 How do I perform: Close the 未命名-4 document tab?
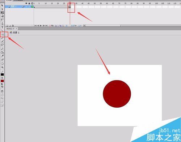coord(16,29)
